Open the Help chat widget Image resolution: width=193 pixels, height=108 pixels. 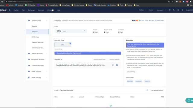(x=189, y=100)
